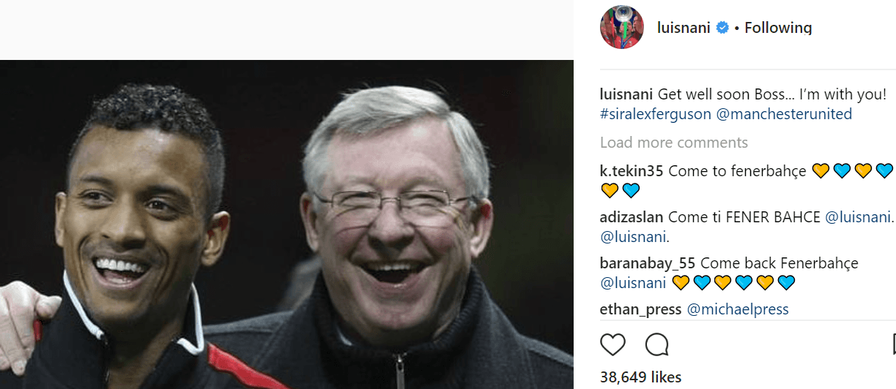Screen dimensions: 896x389
Task: Like the post with the heart icon
Action: click(x=612, y=344)
